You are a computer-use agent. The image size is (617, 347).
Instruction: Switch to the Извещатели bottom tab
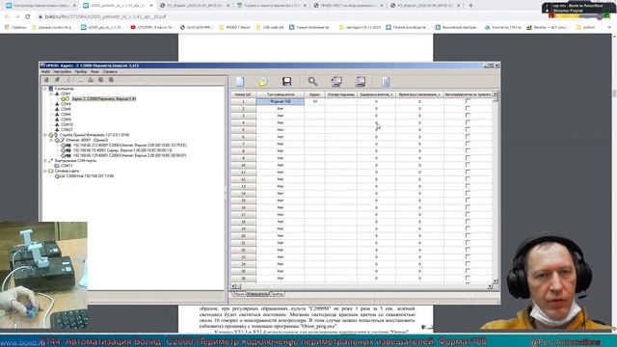pos(257,294)
